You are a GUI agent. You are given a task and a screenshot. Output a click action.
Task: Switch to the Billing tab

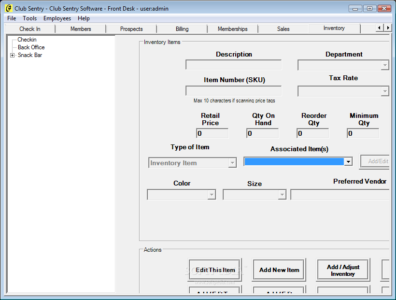pos(182,29)
